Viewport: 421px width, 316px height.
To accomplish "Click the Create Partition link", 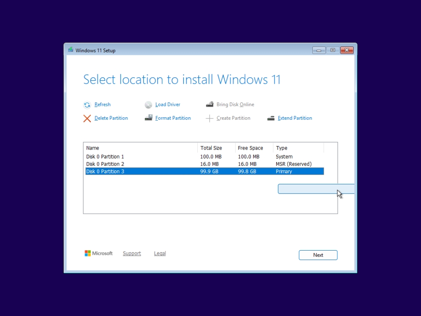I will 233,118.
